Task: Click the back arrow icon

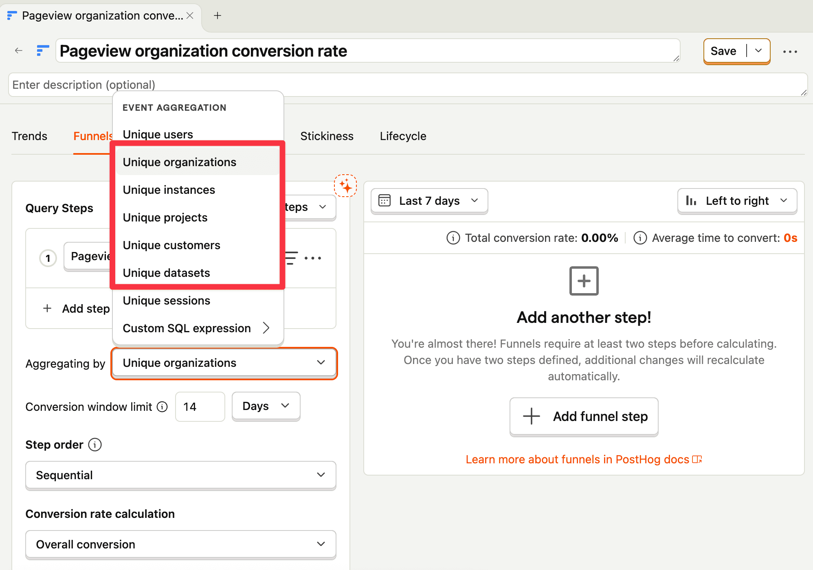Action: click(x=18, y=51)
